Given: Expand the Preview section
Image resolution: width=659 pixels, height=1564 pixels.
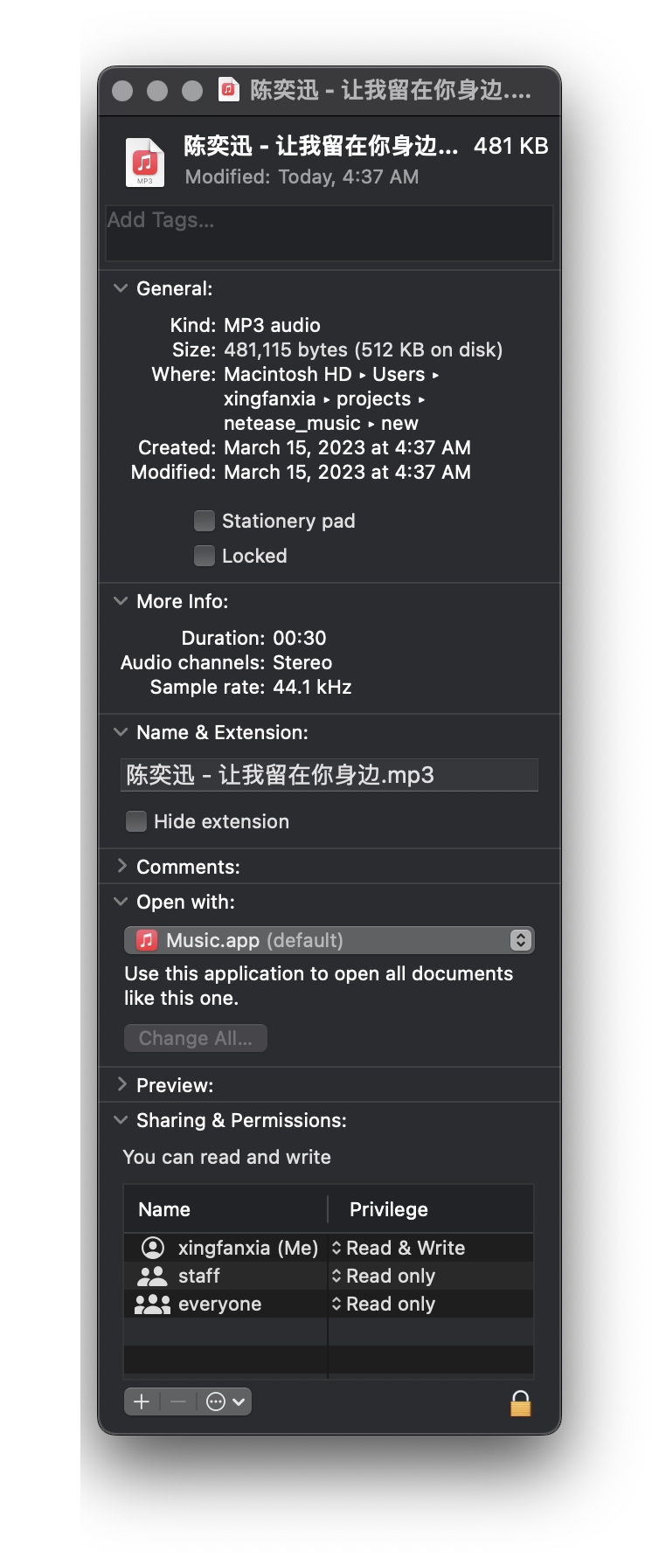Looking at the screenshot, I should [121, 1084].
